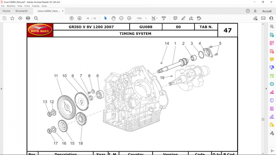276x155 pixels.
Task: Select the Griso12008V_Parts document tab
Action: click(49, 11)
